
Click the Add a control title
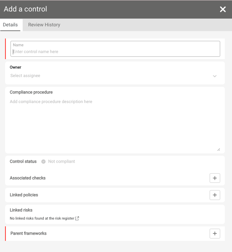coord(25,9)
